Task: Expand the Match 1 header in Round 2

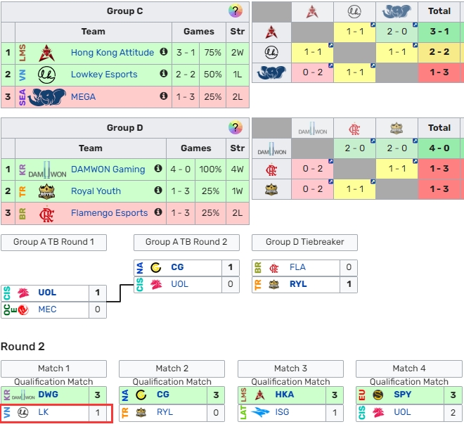Action: 53,368
